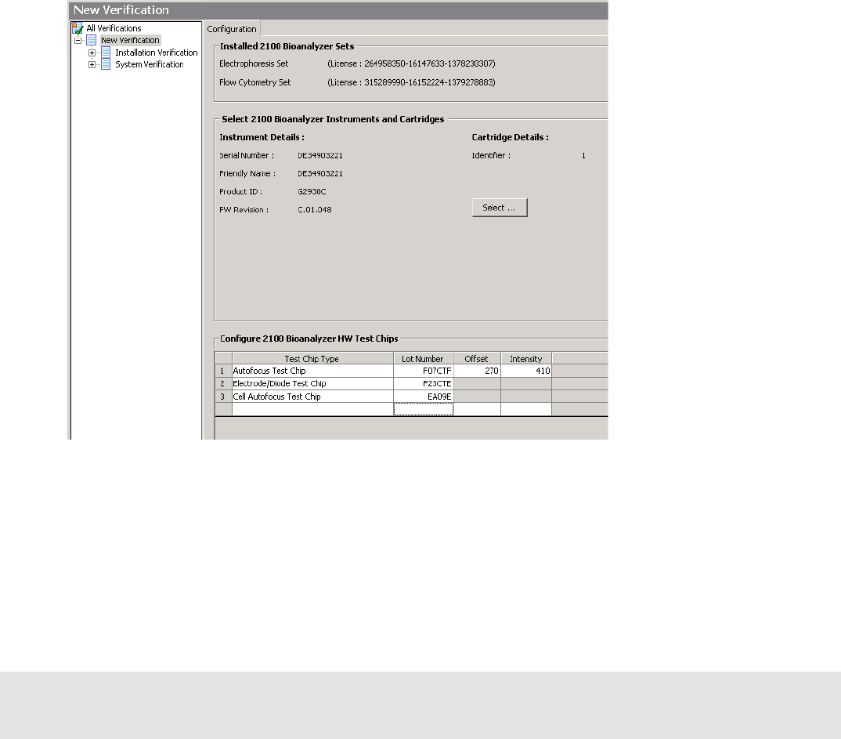The height and width of the screenshot is (739, 841).
Task: Click row header number 2
Action: (x=223, y=384)
